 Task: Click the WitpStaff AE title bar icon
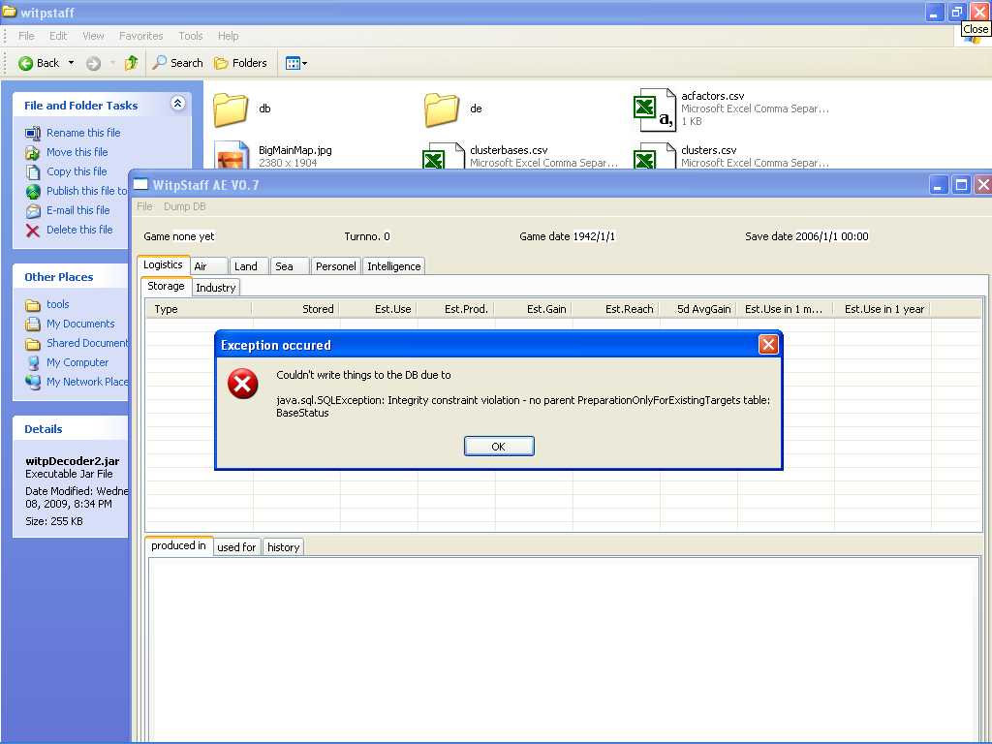[x=141, y=185]
